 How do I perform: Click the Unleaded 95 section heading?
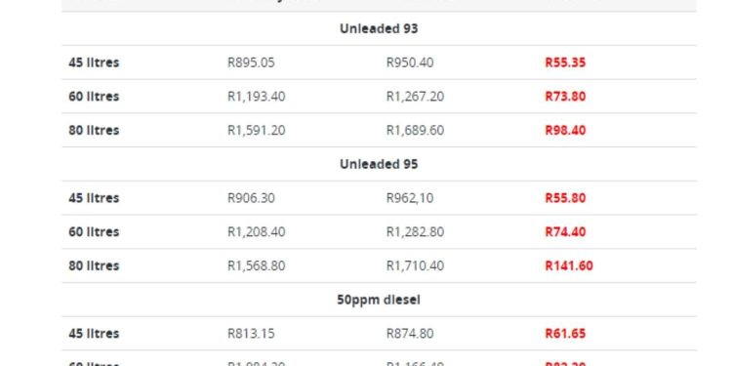[379, 164]
